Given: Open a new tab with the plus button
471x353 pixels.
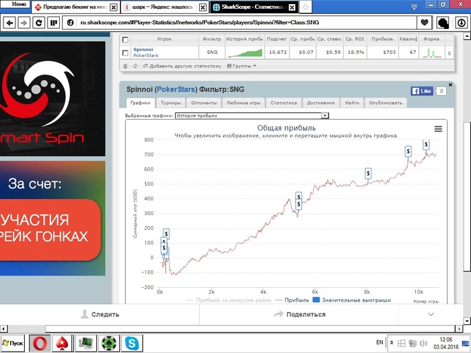Looking at the screenshot, I should (305, 7).
